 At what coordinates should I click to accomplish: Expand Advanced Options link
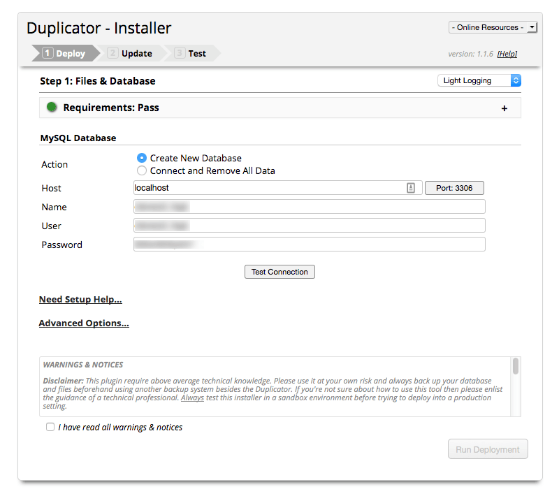pyautogui.click(x=84, y=323)
